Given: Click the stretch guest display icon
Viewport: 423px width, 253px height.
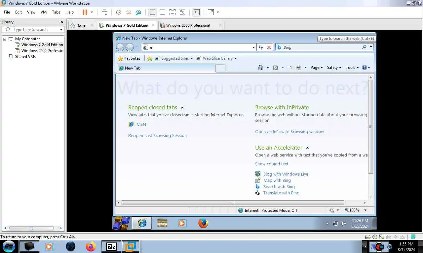Looking at the screenshot, I should tap(211, 12).
